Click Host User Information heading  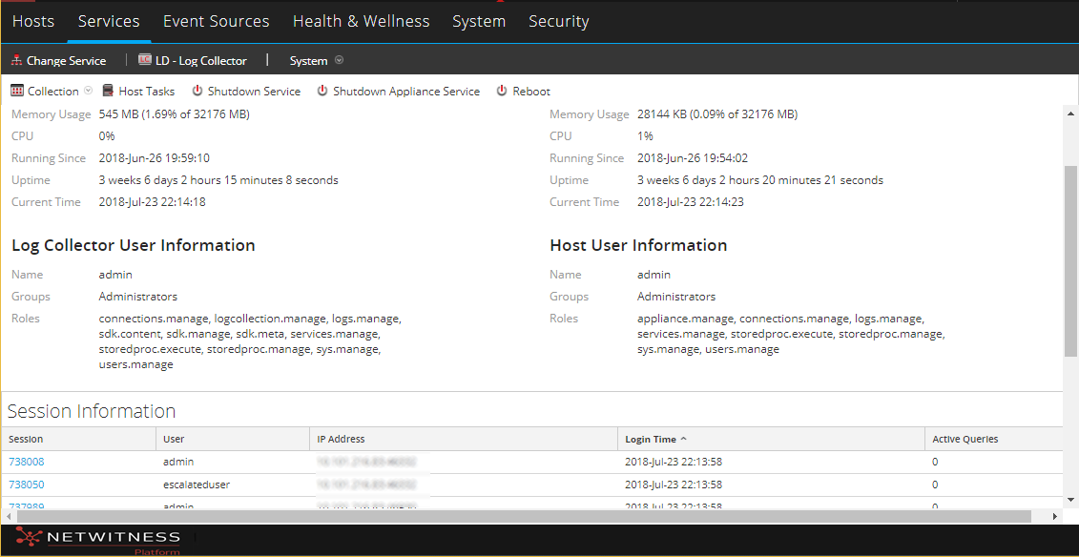pyautogui.click(x=638, y=245)
